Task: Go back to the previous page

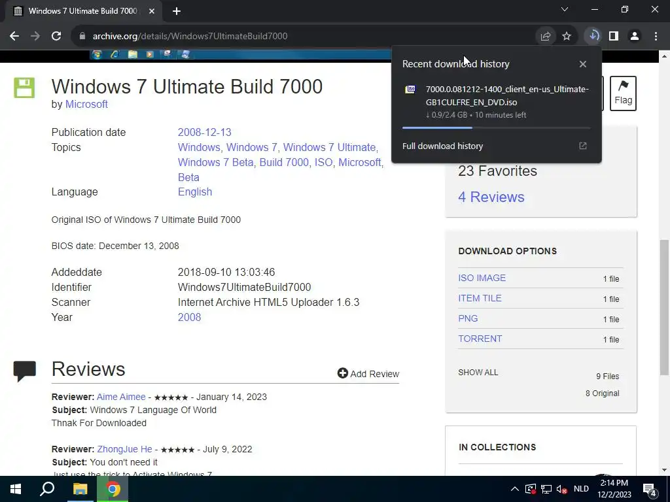Action: click(x=14, y=37)
